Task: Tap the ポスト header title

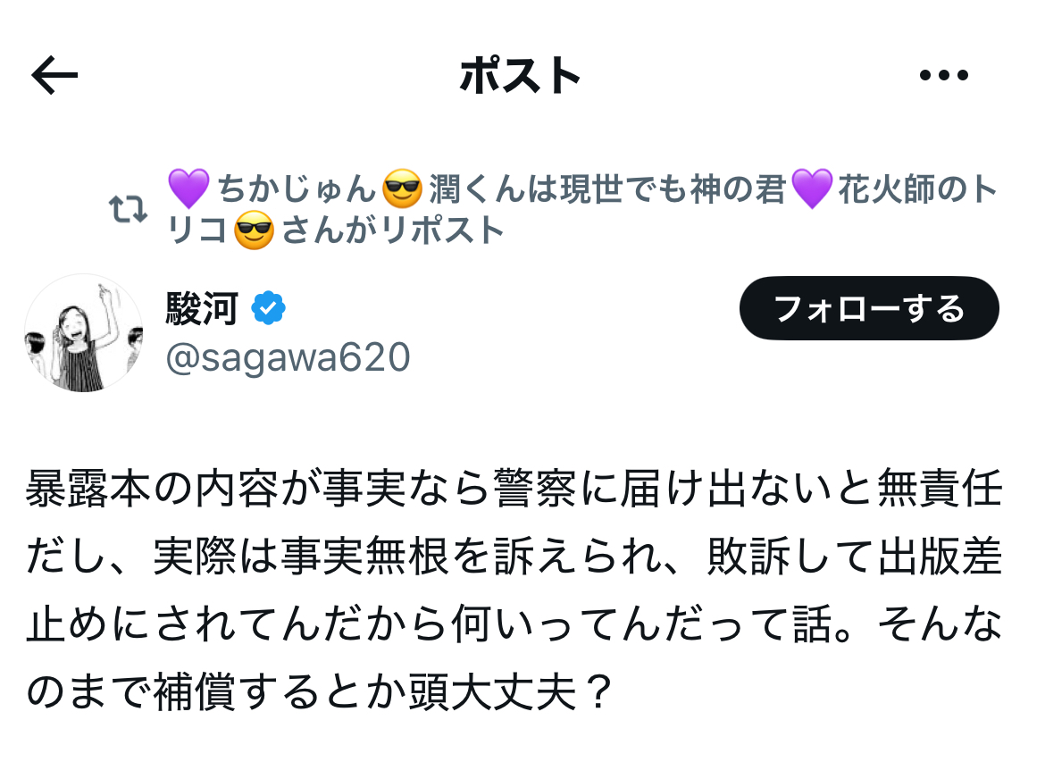Action: pyautogui.click(x=521, y=75)
